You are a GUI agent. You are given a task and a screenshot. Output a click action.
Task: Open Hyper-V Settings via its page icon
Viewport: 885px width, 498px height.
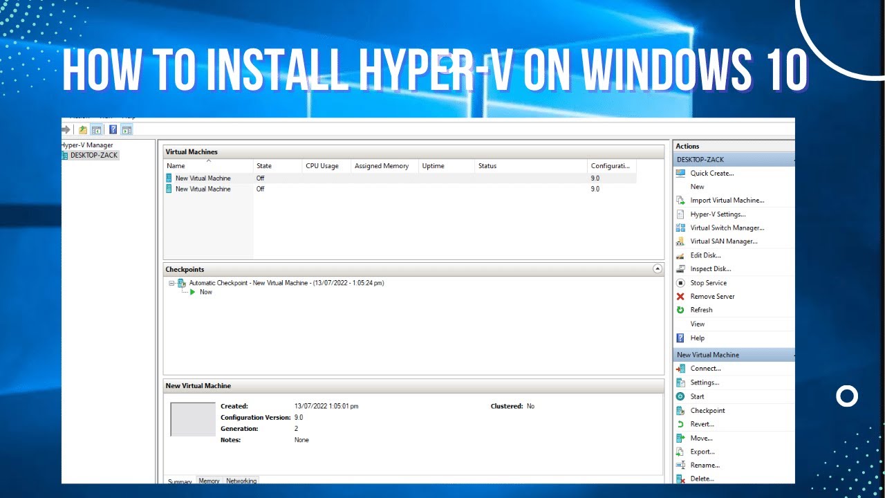(680, 214)
